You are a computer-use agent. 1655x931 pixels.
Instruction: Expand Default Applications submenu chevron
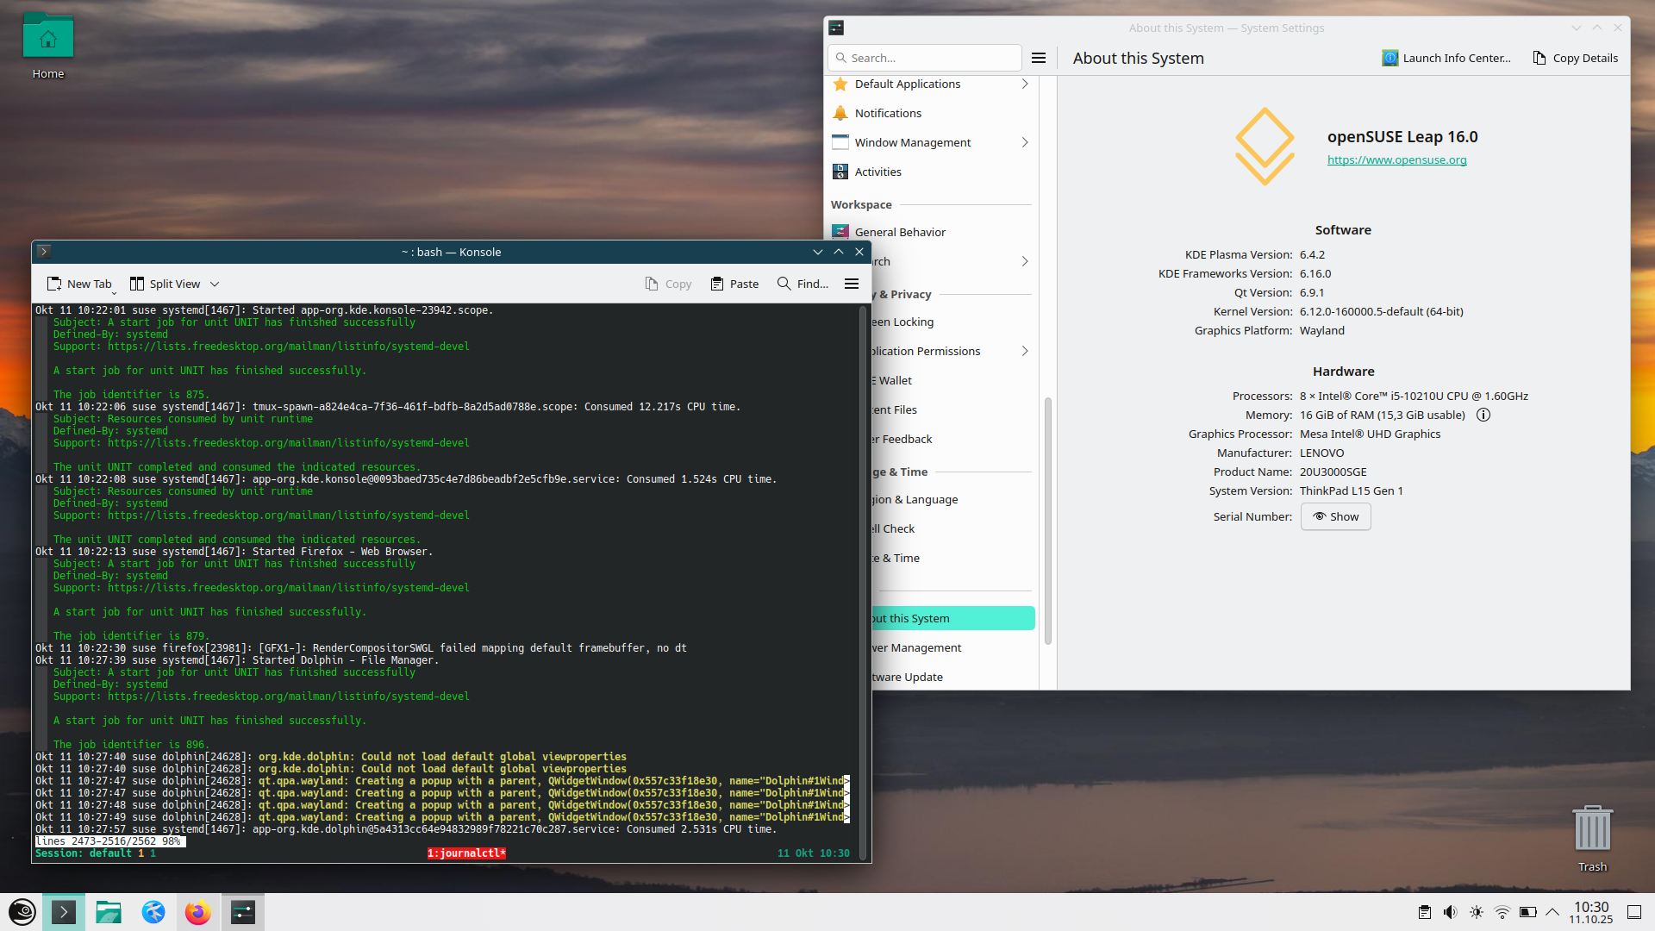(1025, 84)
